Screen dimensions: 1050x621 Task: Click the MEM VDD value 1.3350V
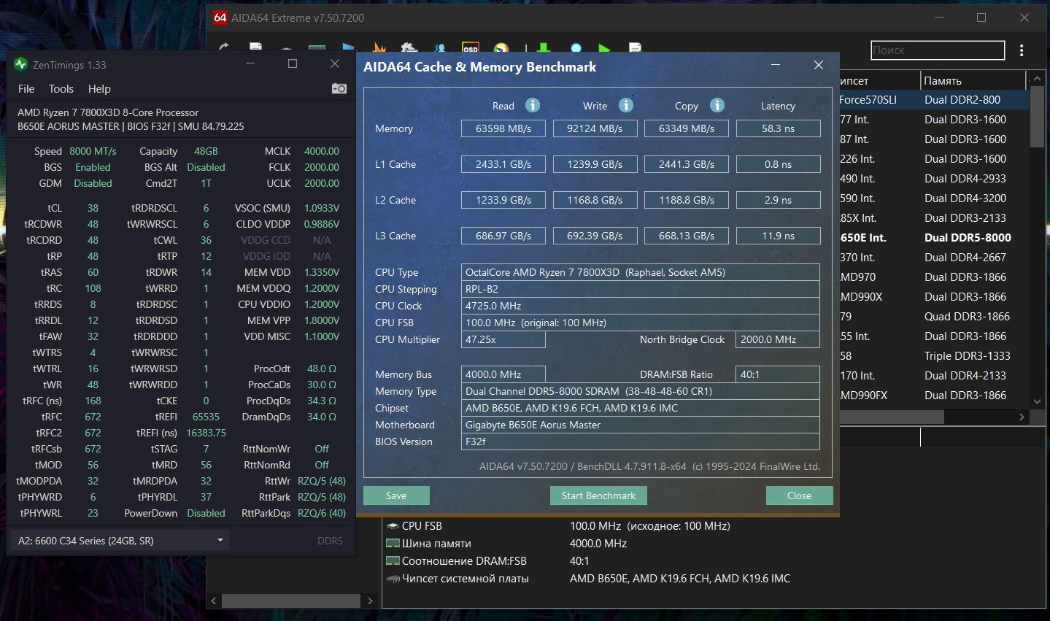click(322, 272)
